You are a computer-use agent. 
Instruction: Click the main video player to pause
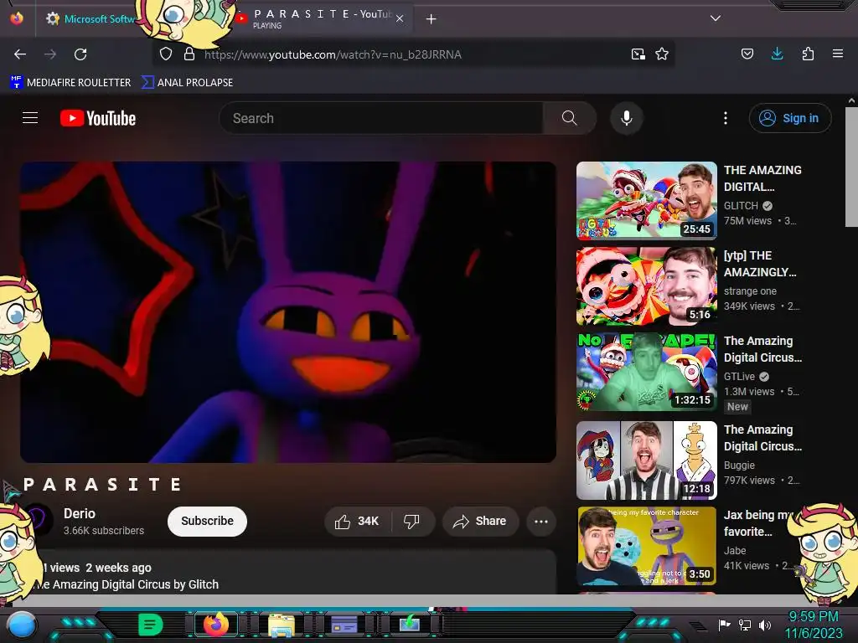click(288, 312)
